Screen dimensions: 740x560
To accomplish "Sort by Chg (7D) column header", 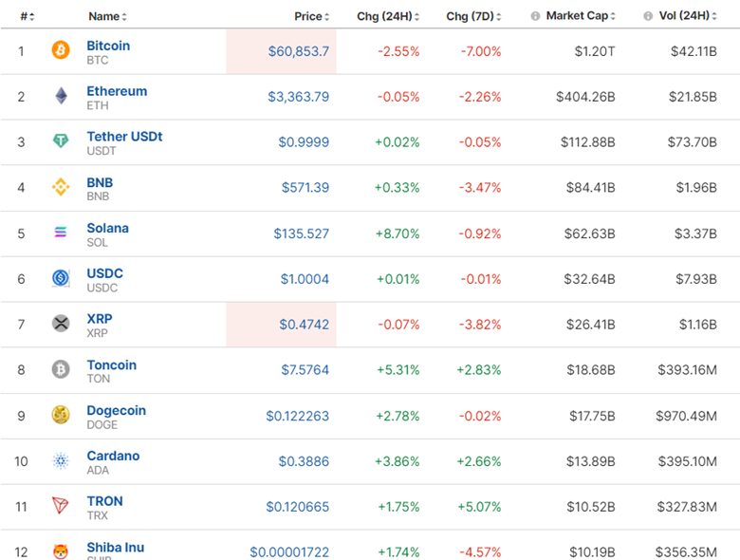I will point(473,16).
